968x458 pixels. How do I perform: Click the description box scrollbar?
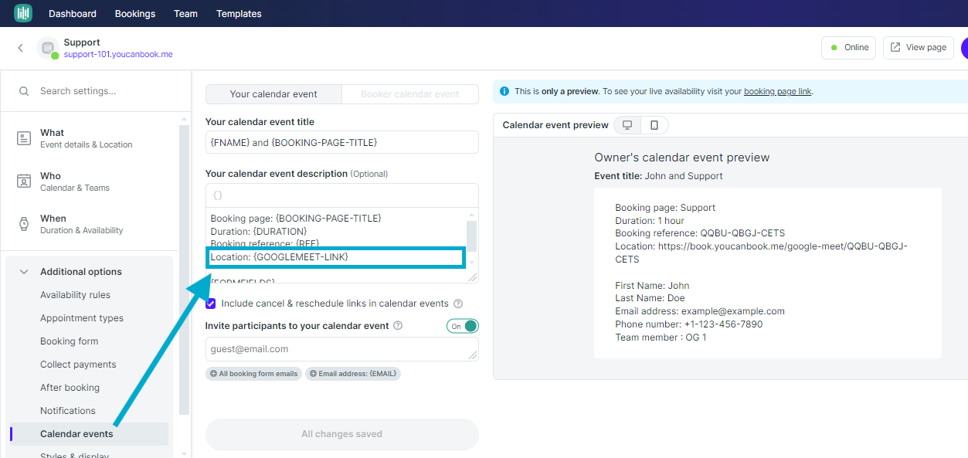(471, 236)
